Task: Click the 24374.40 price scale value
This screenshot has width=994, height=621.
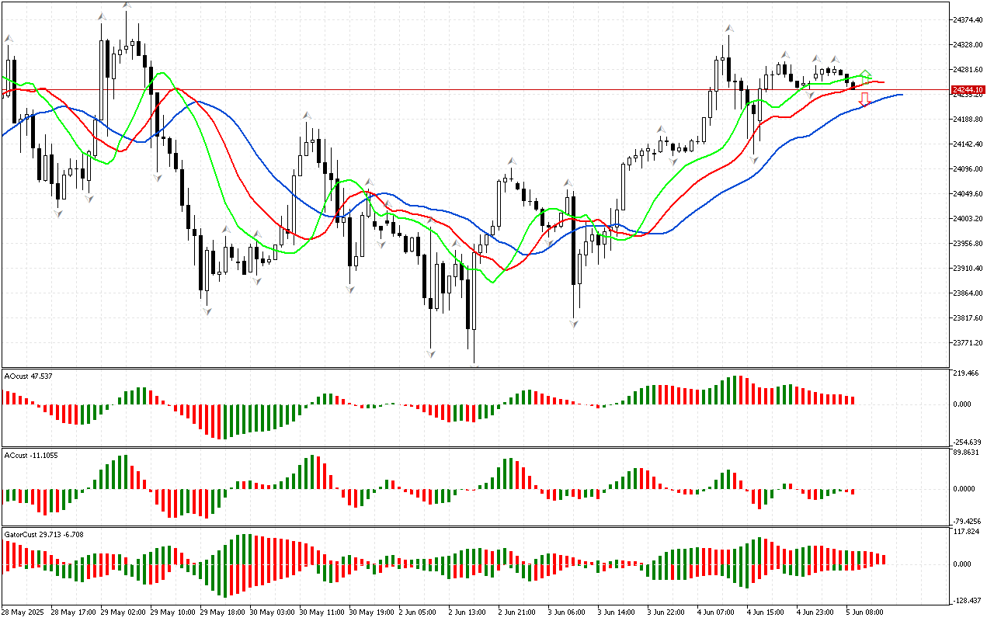Action: tap(968, 19)
